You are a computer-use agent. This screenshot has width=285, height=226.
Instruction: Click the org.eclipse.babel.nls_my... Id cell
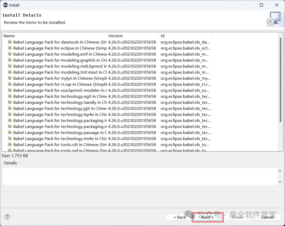[x=186, y=78]
